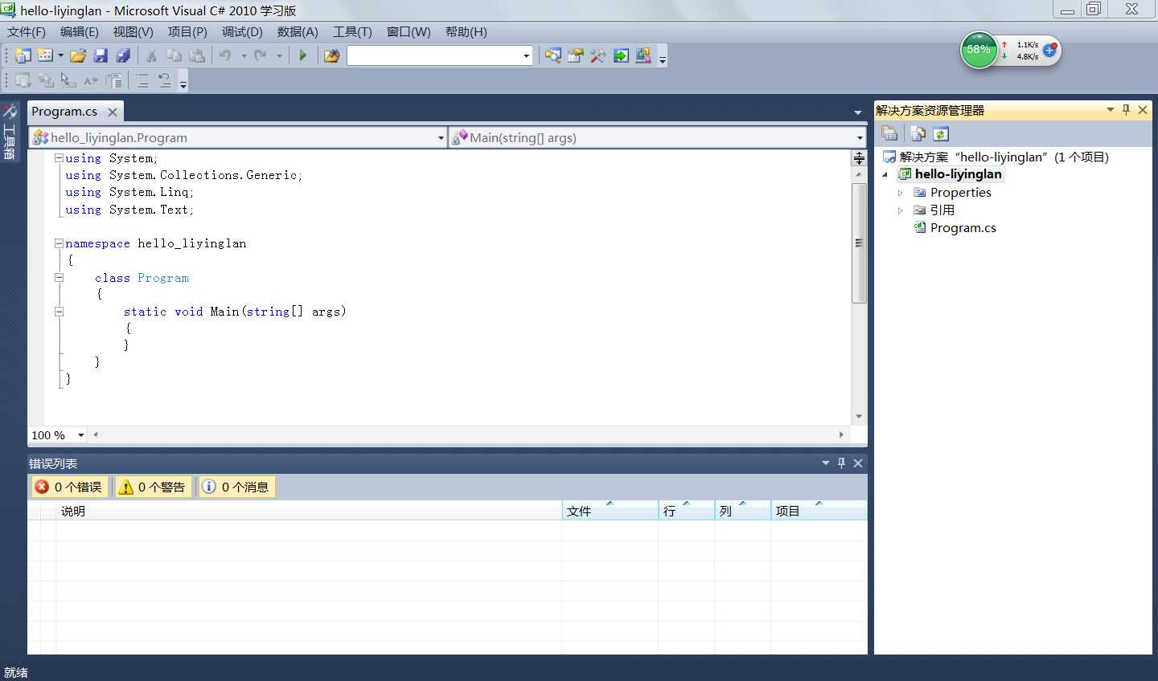The height and width of the screenshot is (681, 1158).
Task: Close the Program.cs editor tab
Action: click(x=113, y=112)
